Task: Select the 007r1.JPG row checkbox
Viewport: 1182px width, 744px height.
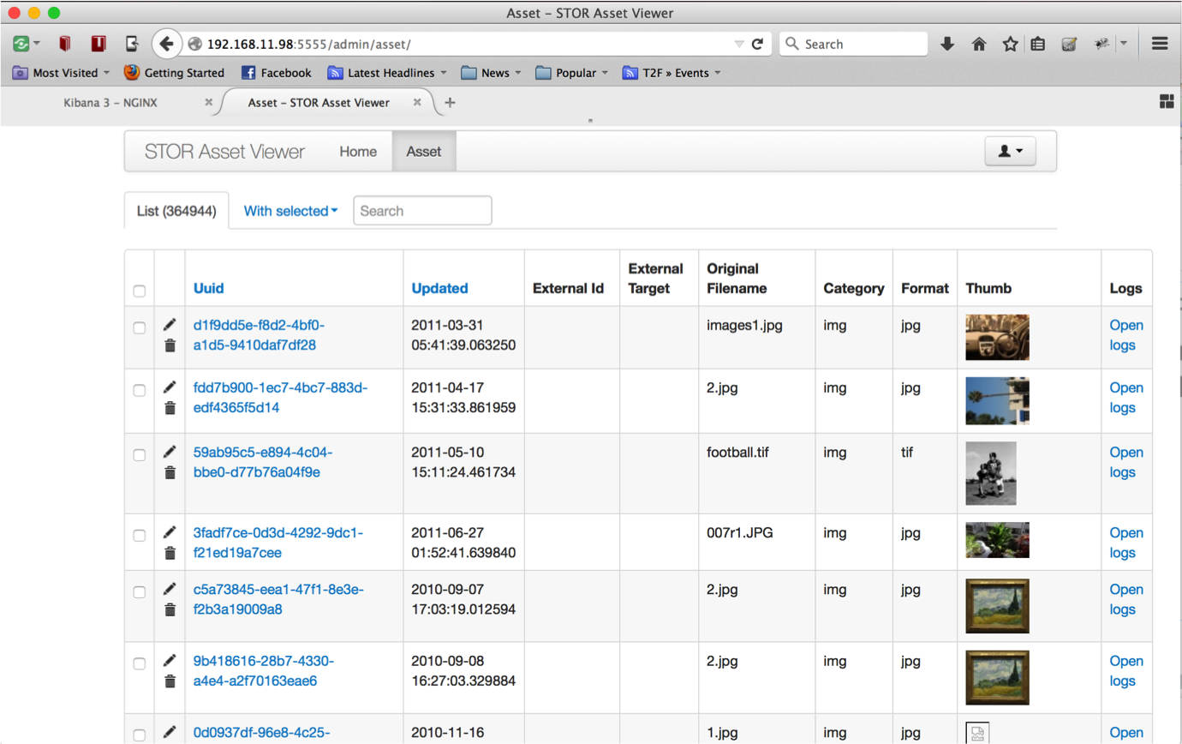Action: pyautogui.click(x=139, y=536)
